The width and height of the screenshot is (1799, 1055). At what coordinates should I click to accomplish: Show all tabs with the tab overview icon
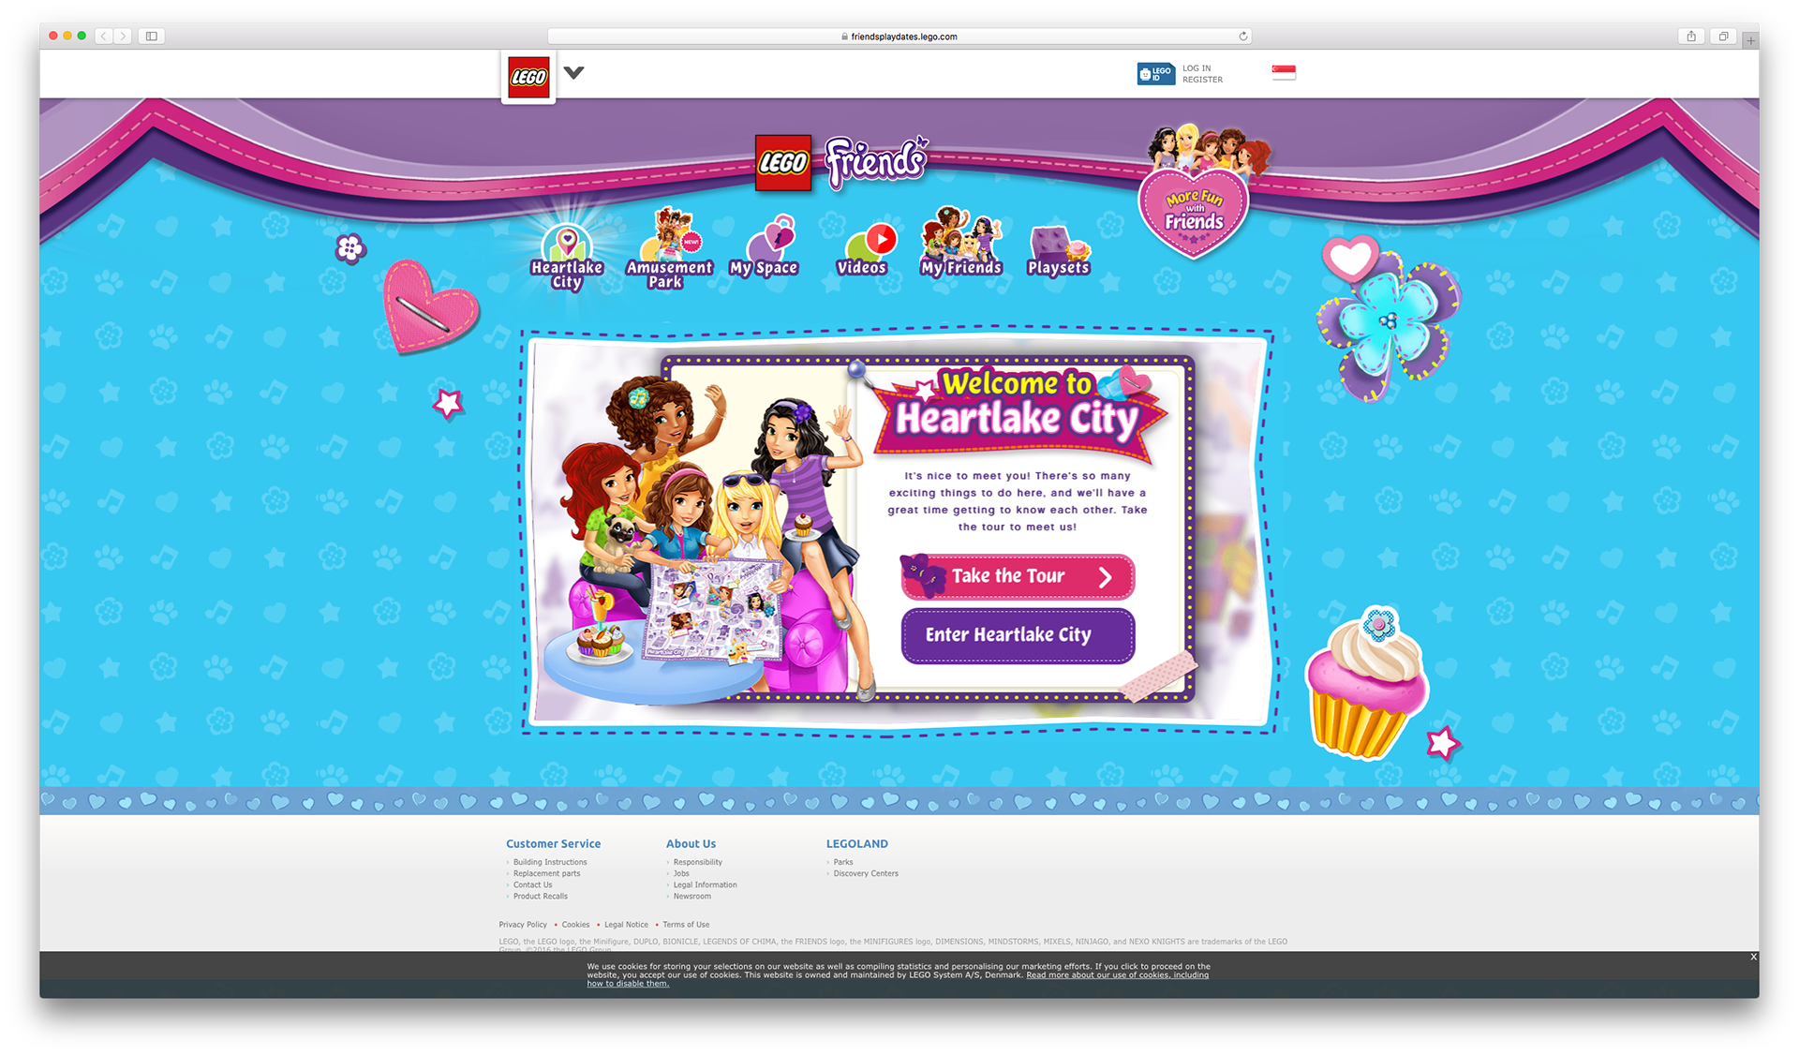point(1723,37)
